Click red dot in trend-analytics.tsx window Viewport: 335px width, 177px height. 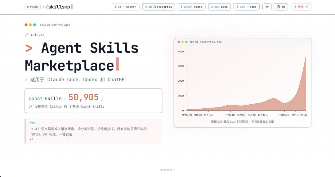[x=179, y=42]
